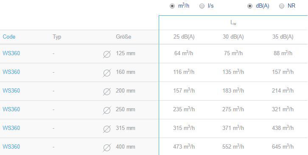Viewport: 308px width, 155px height.
Task: Click diameter icon for 315 mm size
Action: (x=107, y=129)
